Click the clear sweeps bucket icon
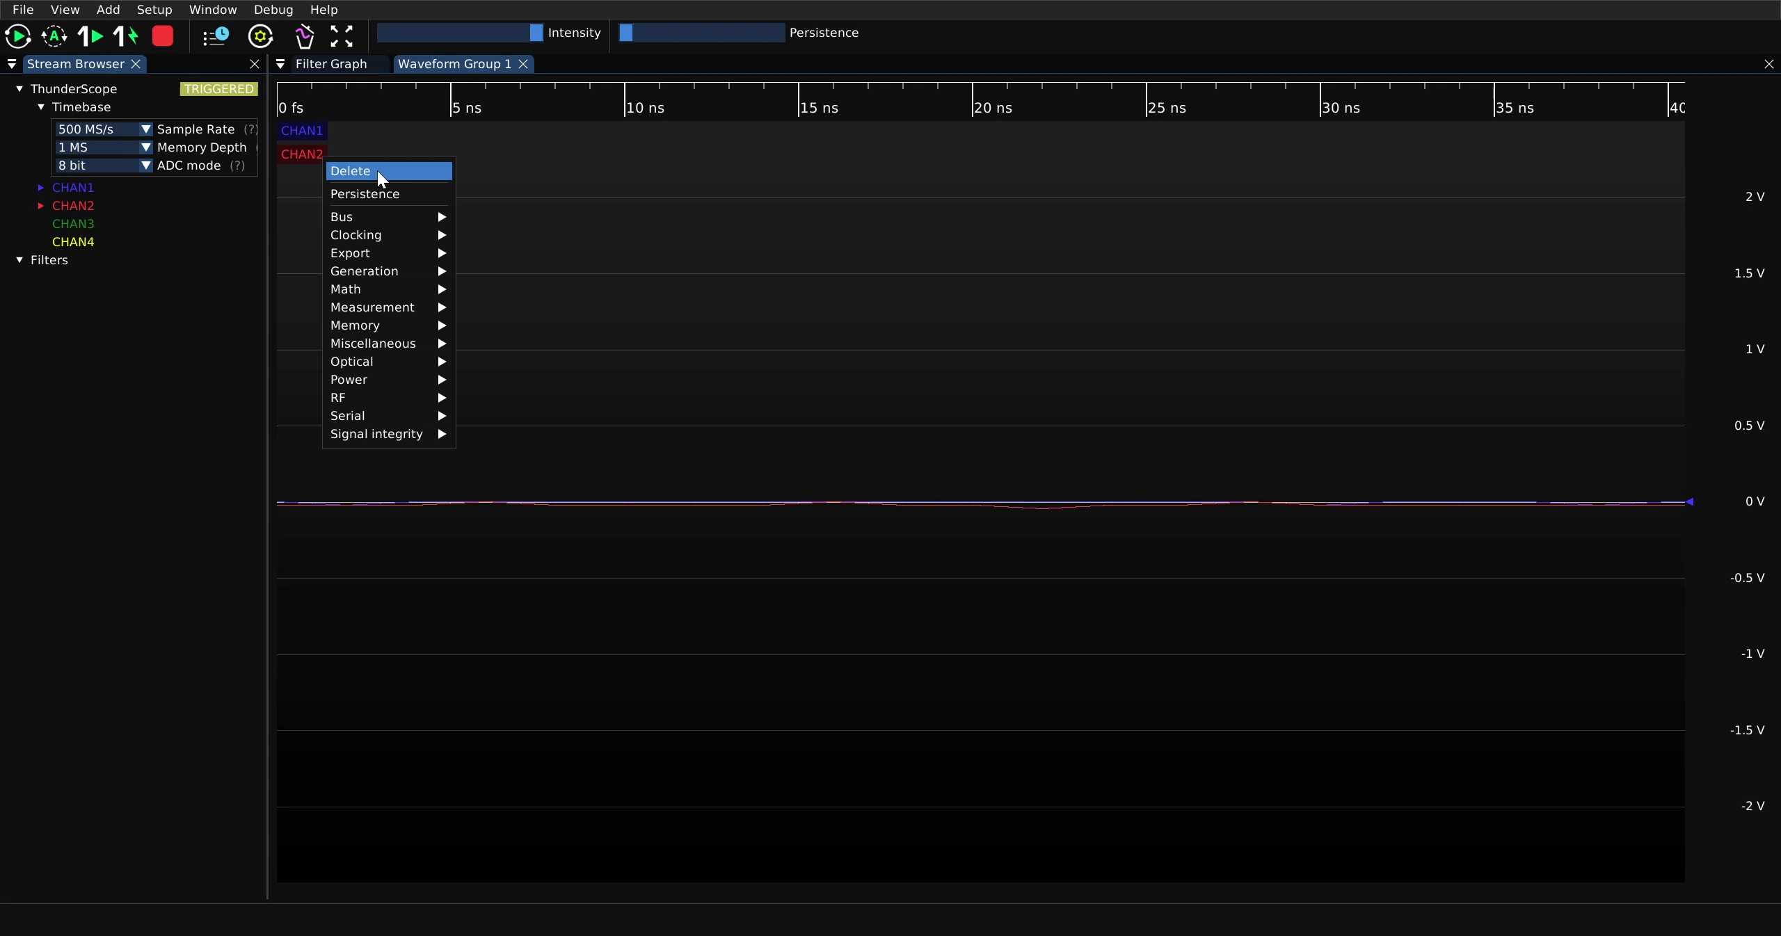1781x936 pixels. click(305, 36)
